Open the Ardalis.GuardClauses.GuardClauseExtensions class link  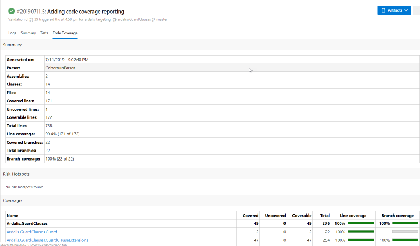pyautogui.click(x=47, y=240)
